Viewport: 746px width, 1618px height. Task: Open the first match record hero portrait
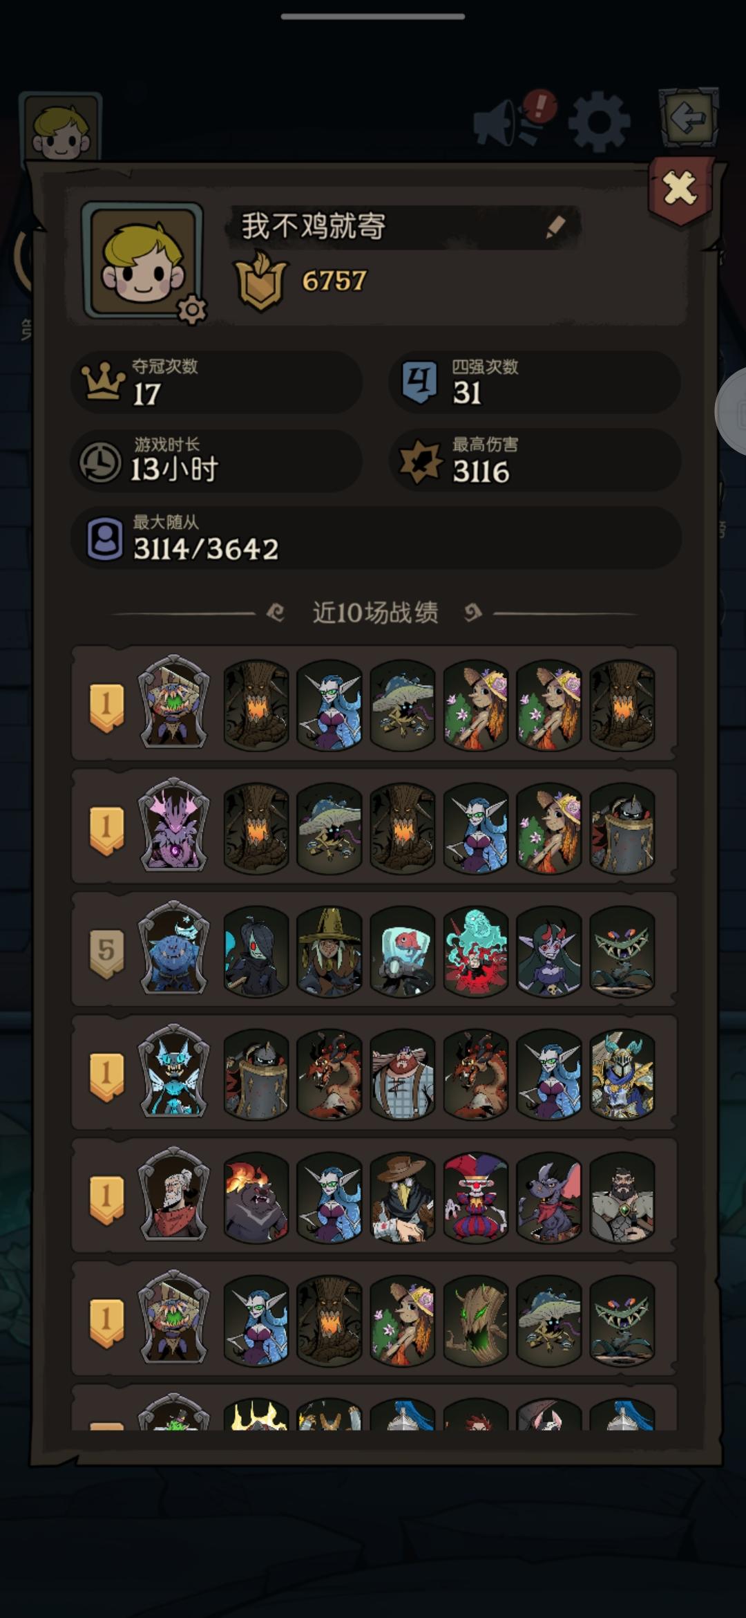tap(173, 703)
